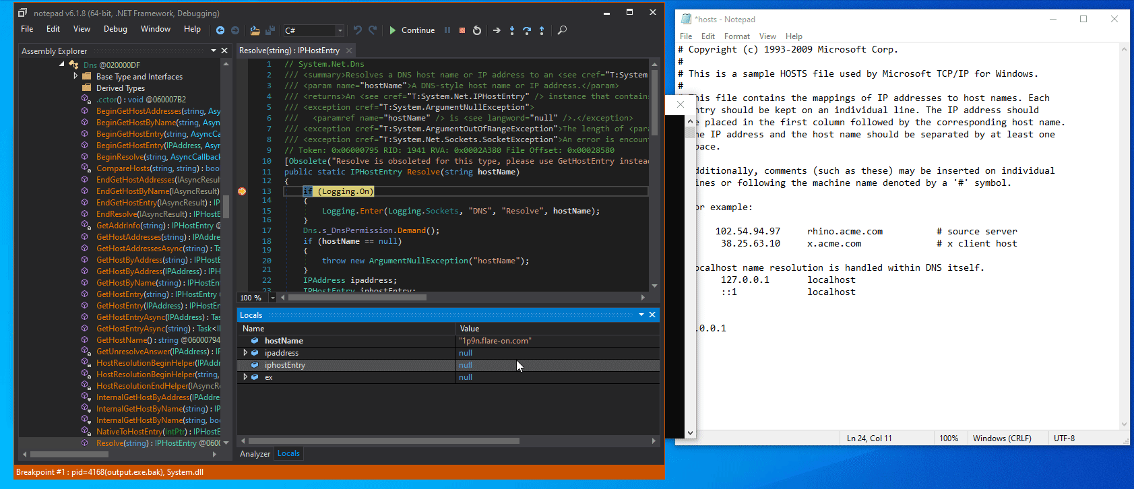
Task: Open the Notepad Help menu
Action: tap(794, 36)
